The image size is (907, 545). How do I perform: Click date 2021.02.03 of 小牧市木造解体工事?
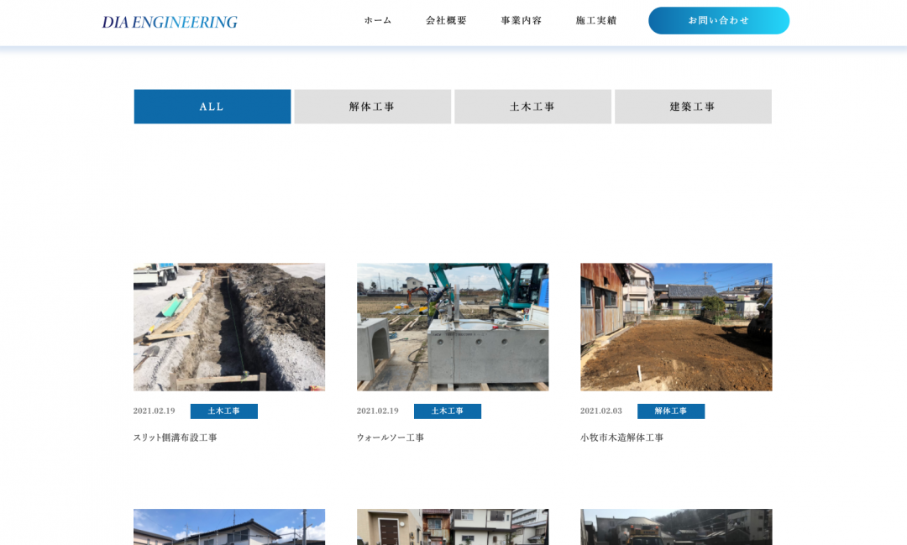pos(601,411)
